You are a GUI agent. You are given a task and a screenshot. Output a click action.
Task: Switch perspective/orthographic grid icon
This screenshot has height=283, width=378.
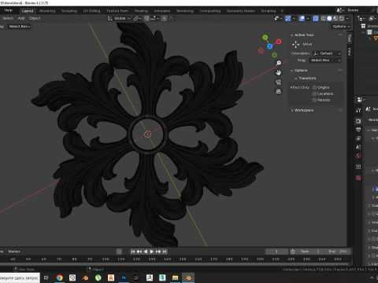(279, 91)
